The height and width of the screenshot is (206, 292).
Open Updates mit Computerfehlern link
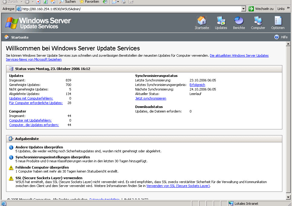pos(31,98)
